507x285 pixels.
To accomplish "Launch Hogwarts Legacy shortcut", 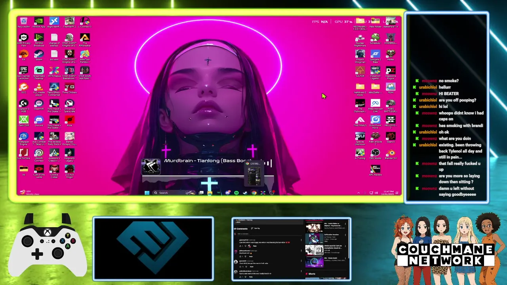I will (x=69, y=155).
